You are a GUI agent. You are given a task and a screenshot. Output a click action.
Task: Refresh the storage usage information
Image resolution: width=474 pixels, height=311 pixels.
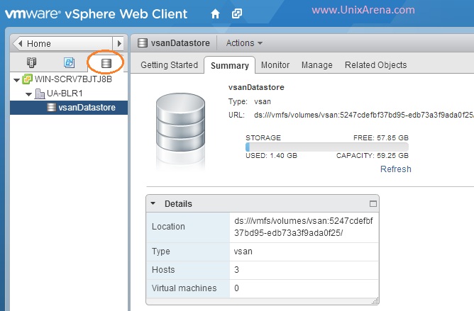click(395, 169)
